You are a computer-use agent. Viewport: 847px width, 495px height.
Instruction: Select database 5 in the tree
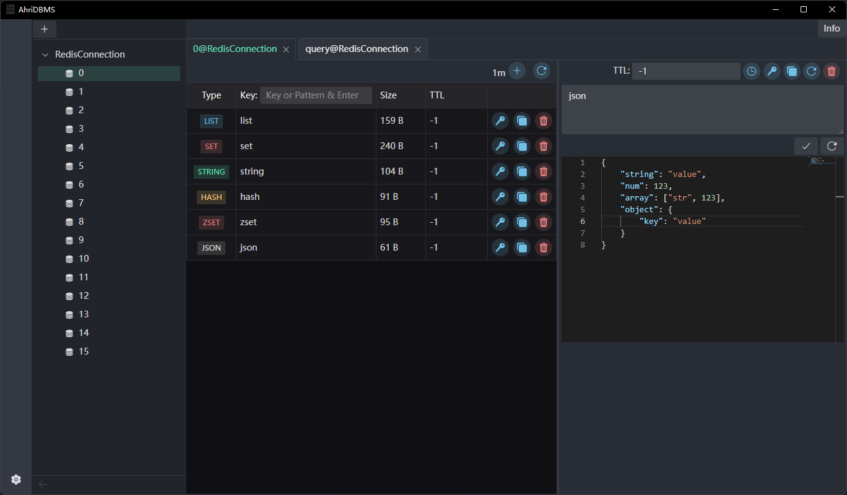coord(109,166)
